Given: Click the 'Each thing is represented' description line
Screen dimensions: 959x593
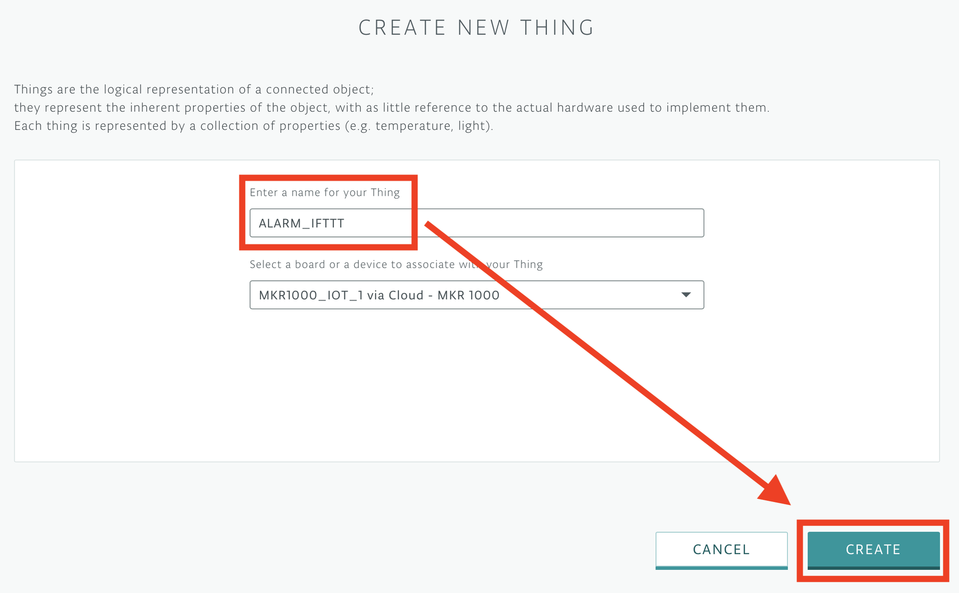Looking at the screenshot, I should [x=253, y=126].
